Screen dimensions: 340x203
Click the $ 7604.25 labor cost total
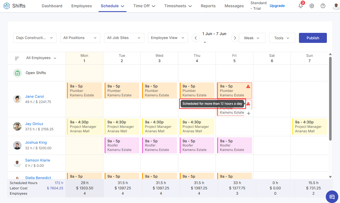coord(55,188)
